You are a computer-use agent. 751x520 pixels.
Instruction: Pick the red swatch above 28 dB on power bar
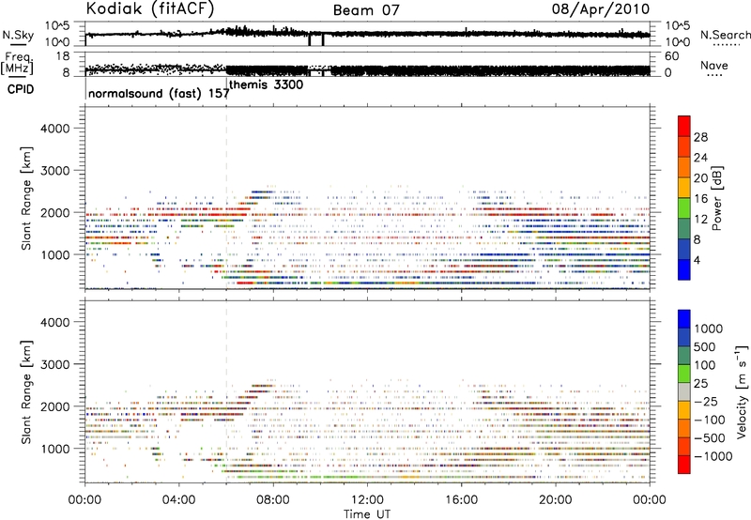(x=684, y=127)
